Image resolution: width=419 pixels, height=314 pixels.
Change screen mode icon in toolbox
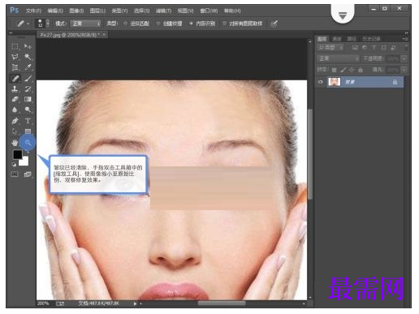click(28, 174)
